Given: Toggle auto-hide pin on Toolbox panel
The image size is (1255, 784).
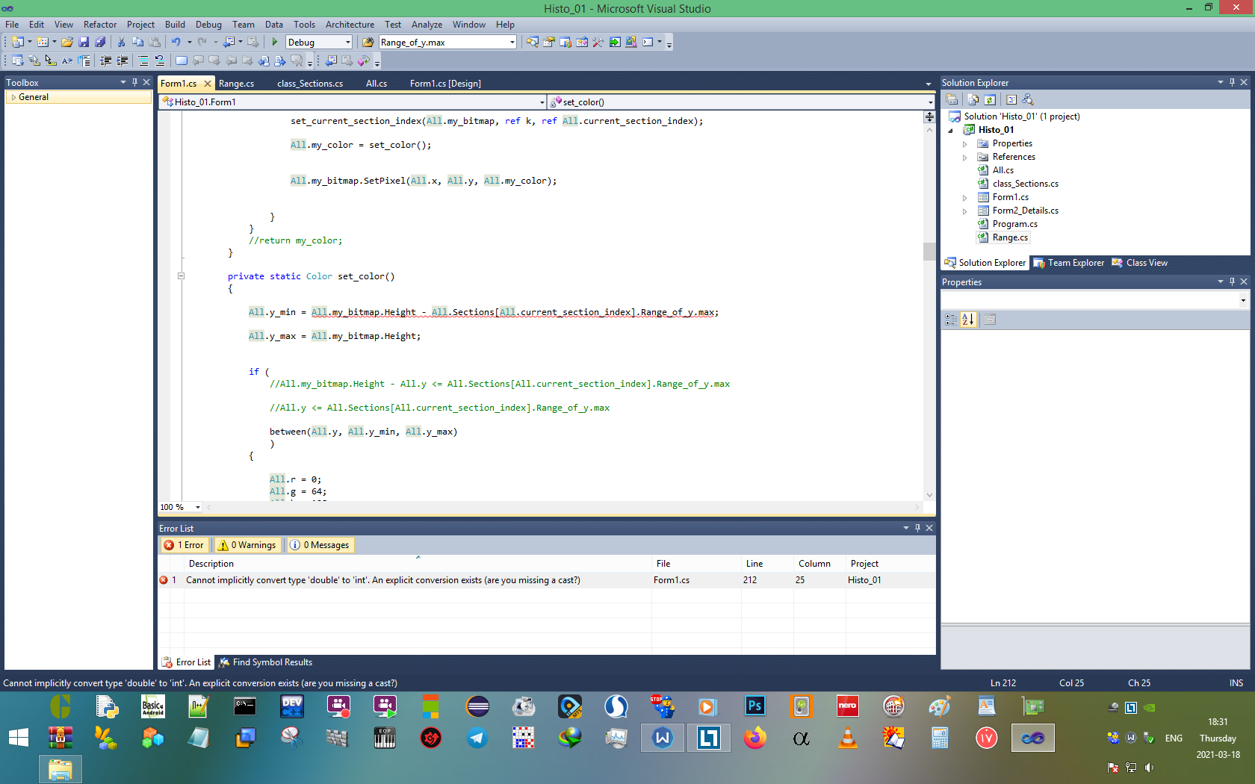Looking at the screenshot, I should click(134, 82).
